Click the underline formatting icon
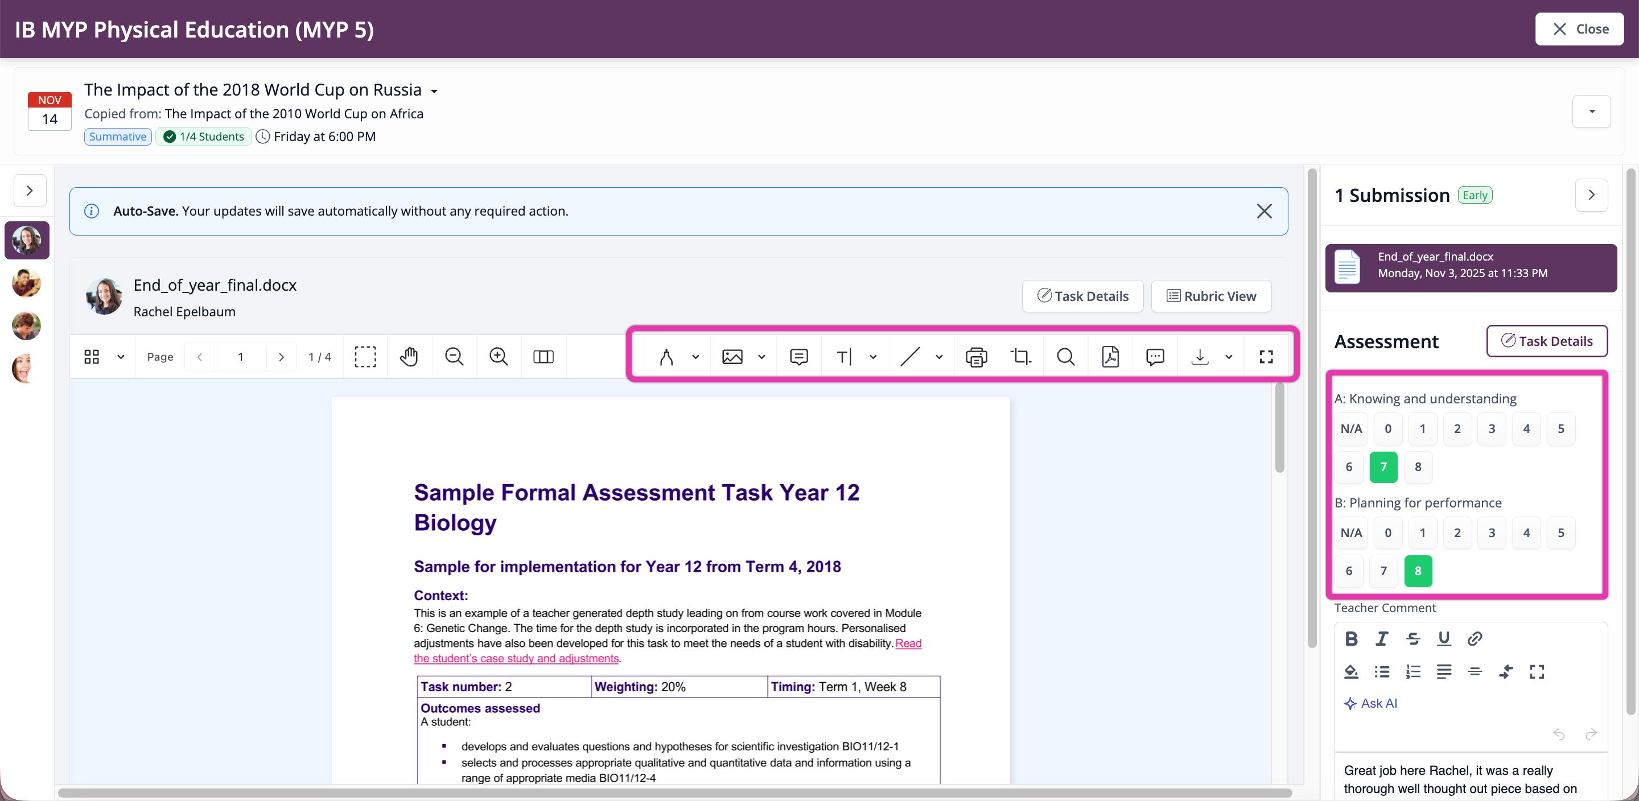Image resolution: width=1639 pixels, height=801 pixels. click(x=1444, y=638)
